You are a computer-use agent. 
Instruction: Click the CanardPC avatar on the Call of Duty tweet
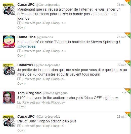(x=9, y=121)
